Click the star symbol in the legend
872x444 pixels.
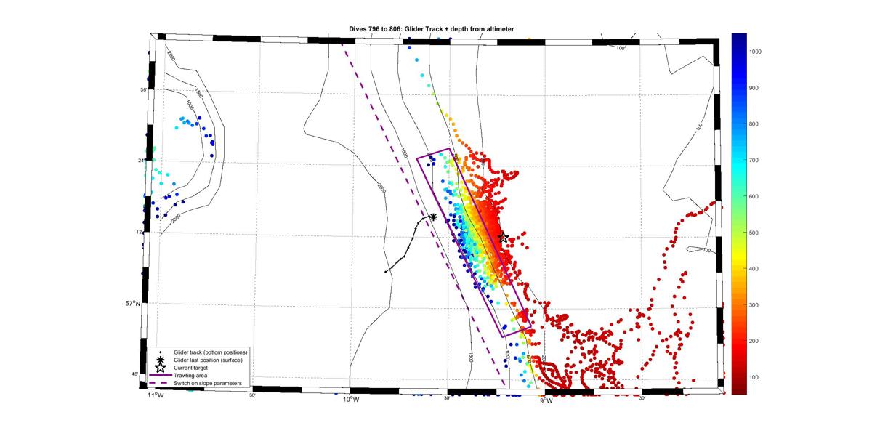tap(160, 368)
